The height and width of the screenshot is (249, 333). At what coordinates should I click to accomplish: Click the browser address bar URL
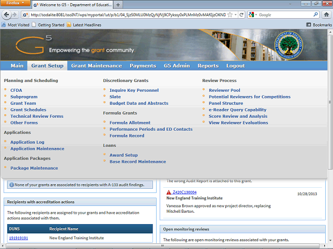[128, 15]
